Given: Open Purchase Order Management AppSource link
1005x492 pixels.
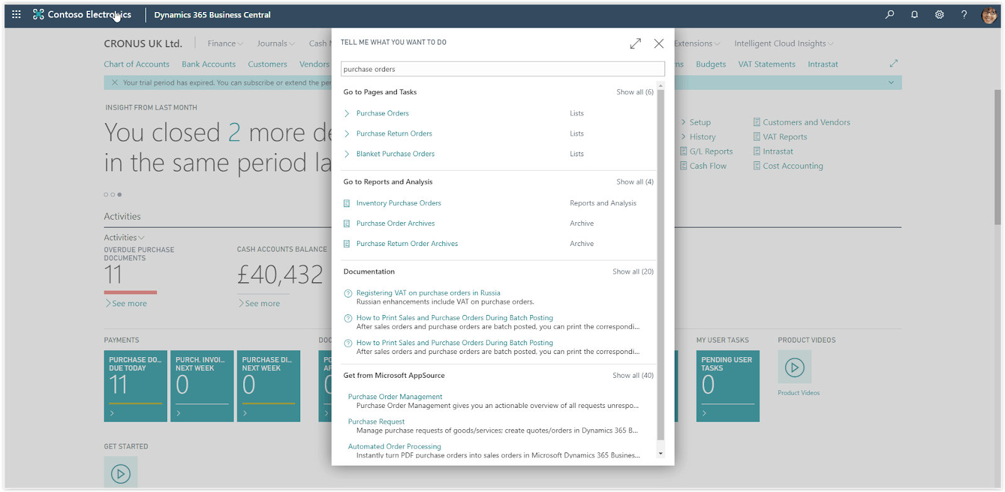Looking at the screenshot, I should tap(395, 397).
